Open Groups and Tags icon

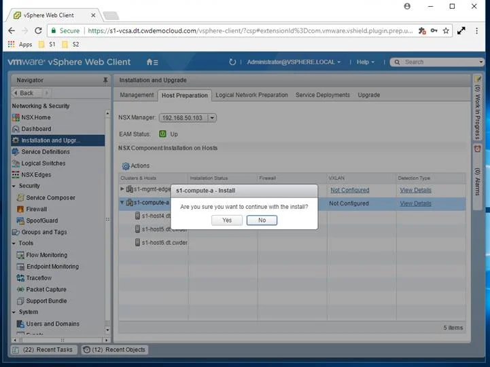(16, 232)
